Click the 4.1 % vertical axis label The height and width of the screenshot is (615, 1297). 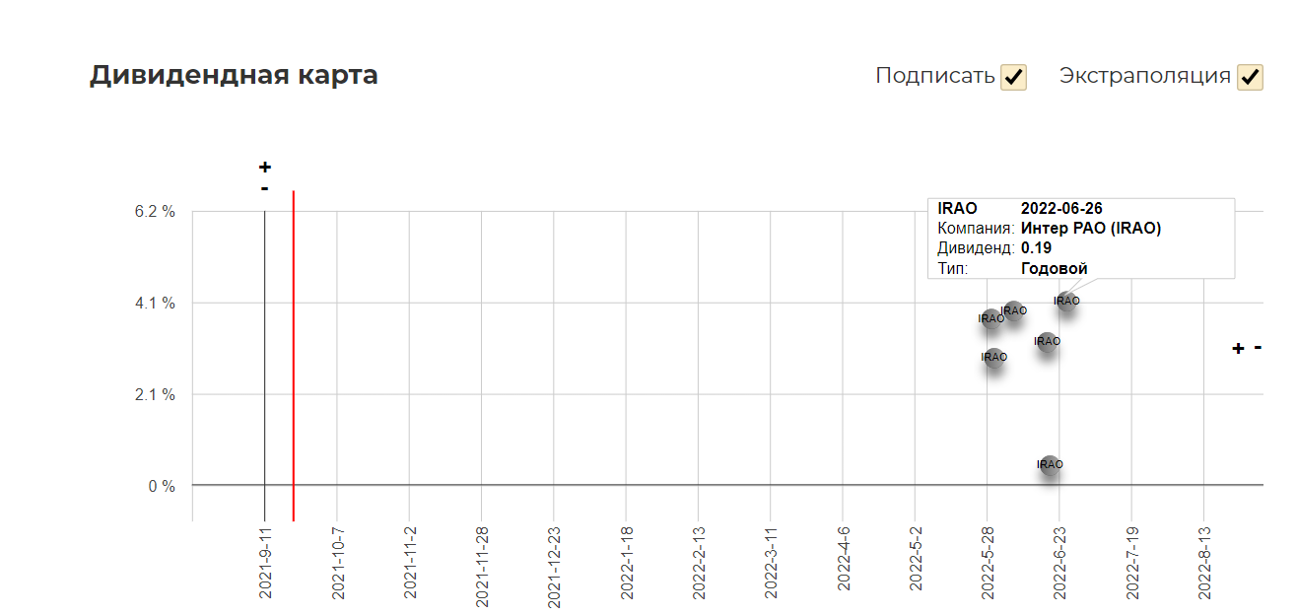pos(156,304)
